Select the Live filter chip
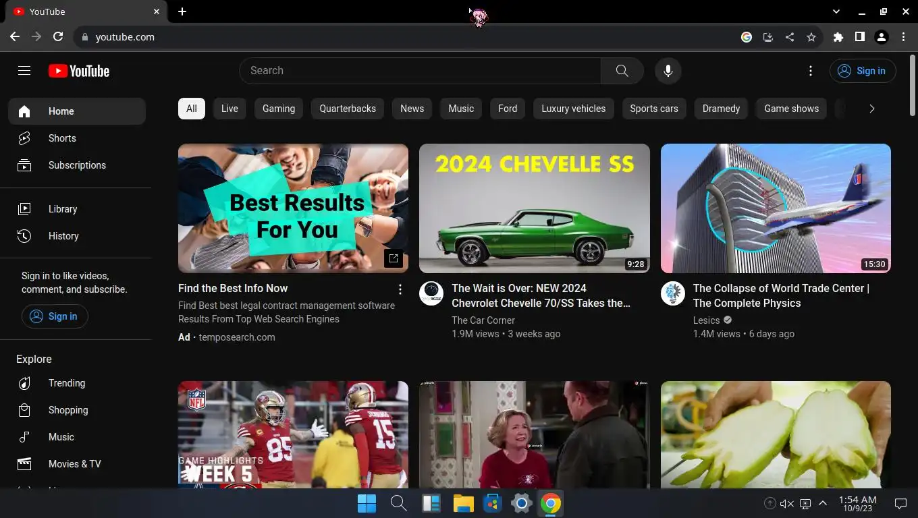 230,109
